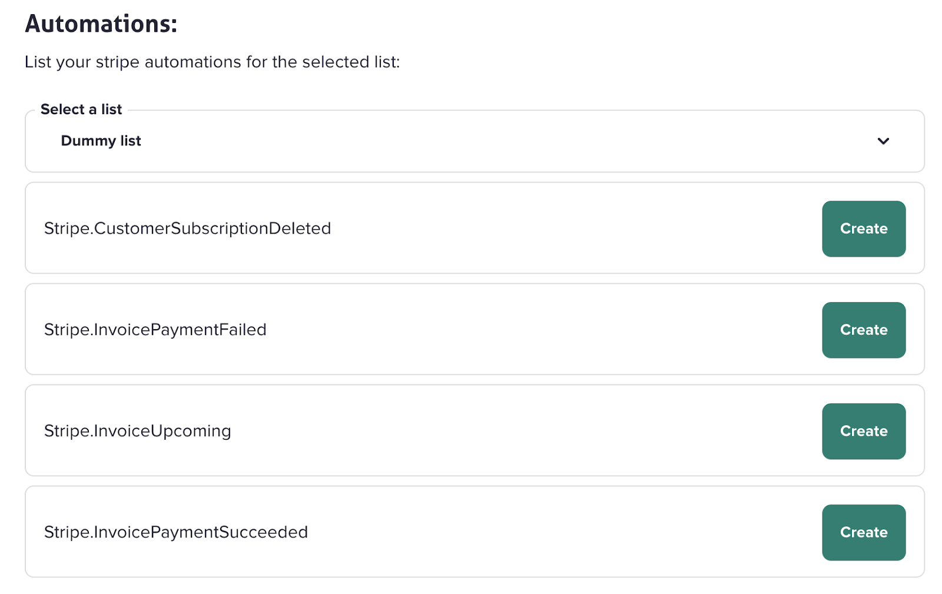The height and width of the screenshot is (594, 942).
Task: Select the Stripe.InvoiceUpcoming event name
Action: pyautogui.click(x=137, y=431)
